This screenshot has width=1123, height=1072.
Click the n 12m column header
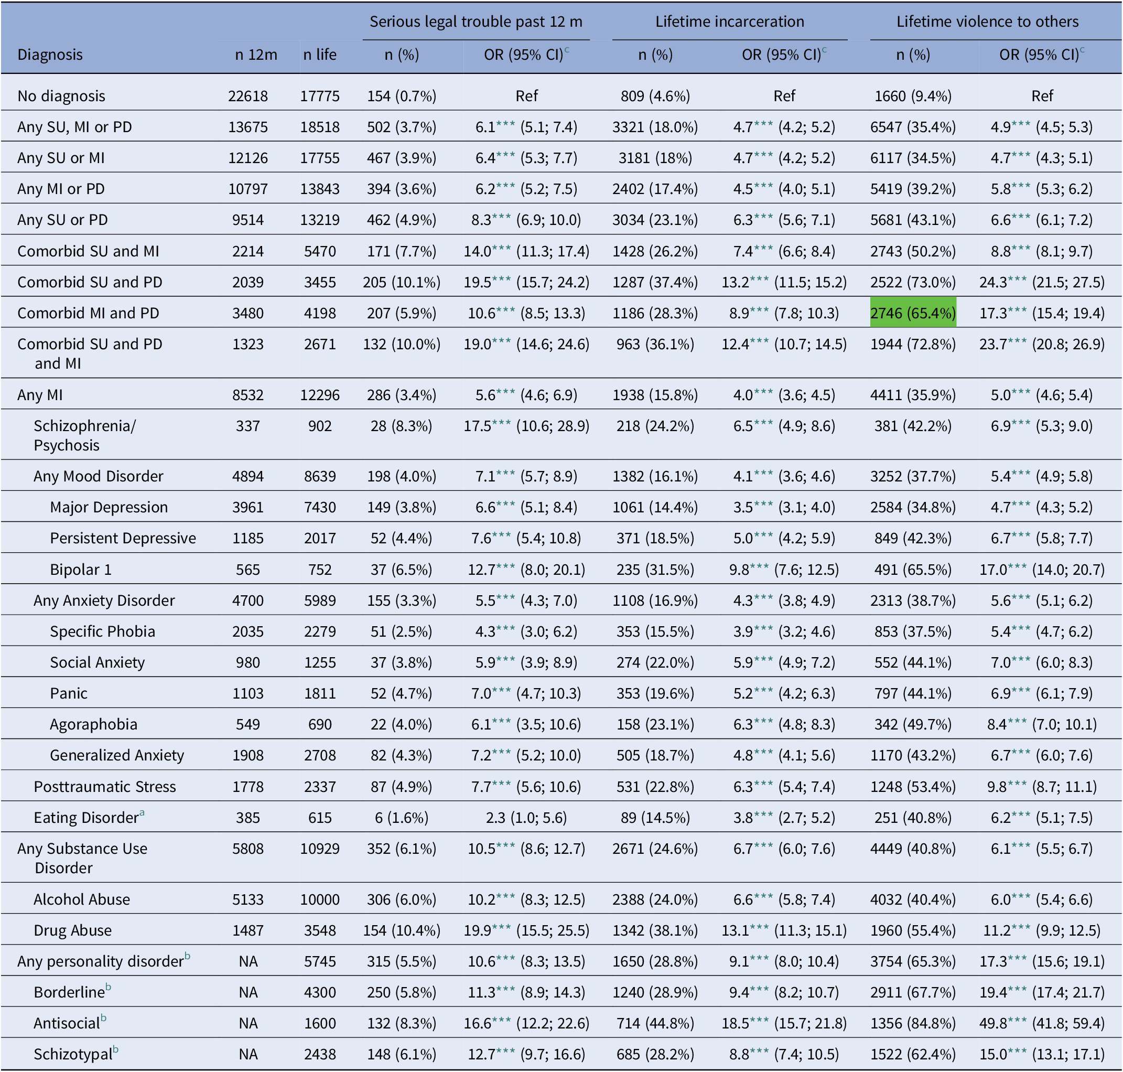pyautogui.click(x=256, y=55)
